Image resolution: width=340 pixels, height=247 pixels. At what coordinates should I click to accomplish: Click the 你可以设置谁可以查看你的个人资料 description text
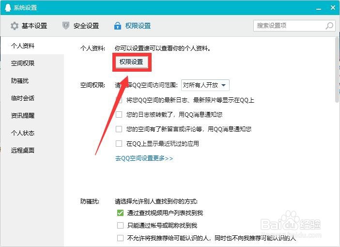[163, 48]
